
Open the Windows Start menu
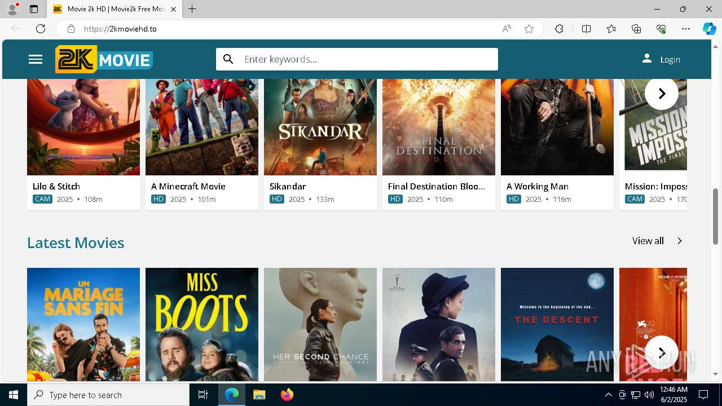pyautogui.click(x=14, y=395)
